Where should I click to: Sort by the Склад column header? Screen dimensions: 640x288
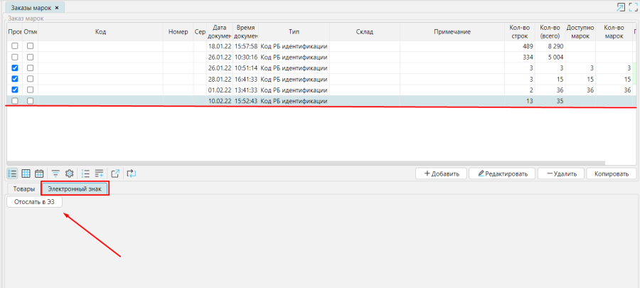(365, 32)
